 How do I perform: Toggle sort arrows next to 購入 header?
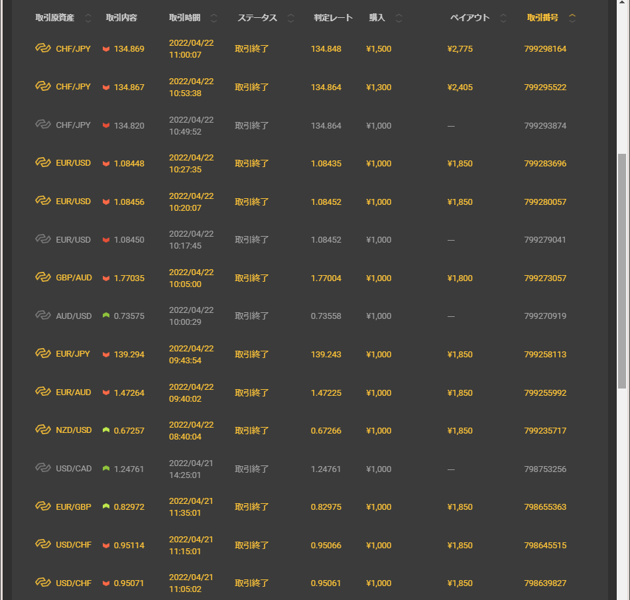click(x=399, y=18)
